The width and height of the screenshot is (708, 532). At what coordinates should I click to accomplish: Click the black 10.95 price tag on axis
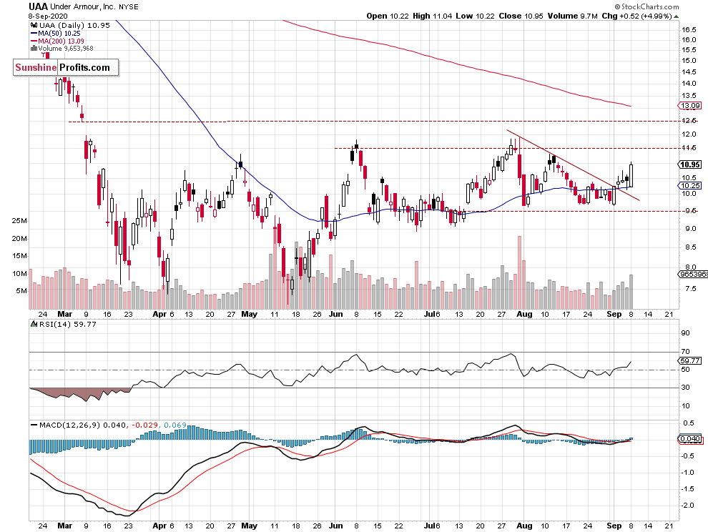point(690,164)
